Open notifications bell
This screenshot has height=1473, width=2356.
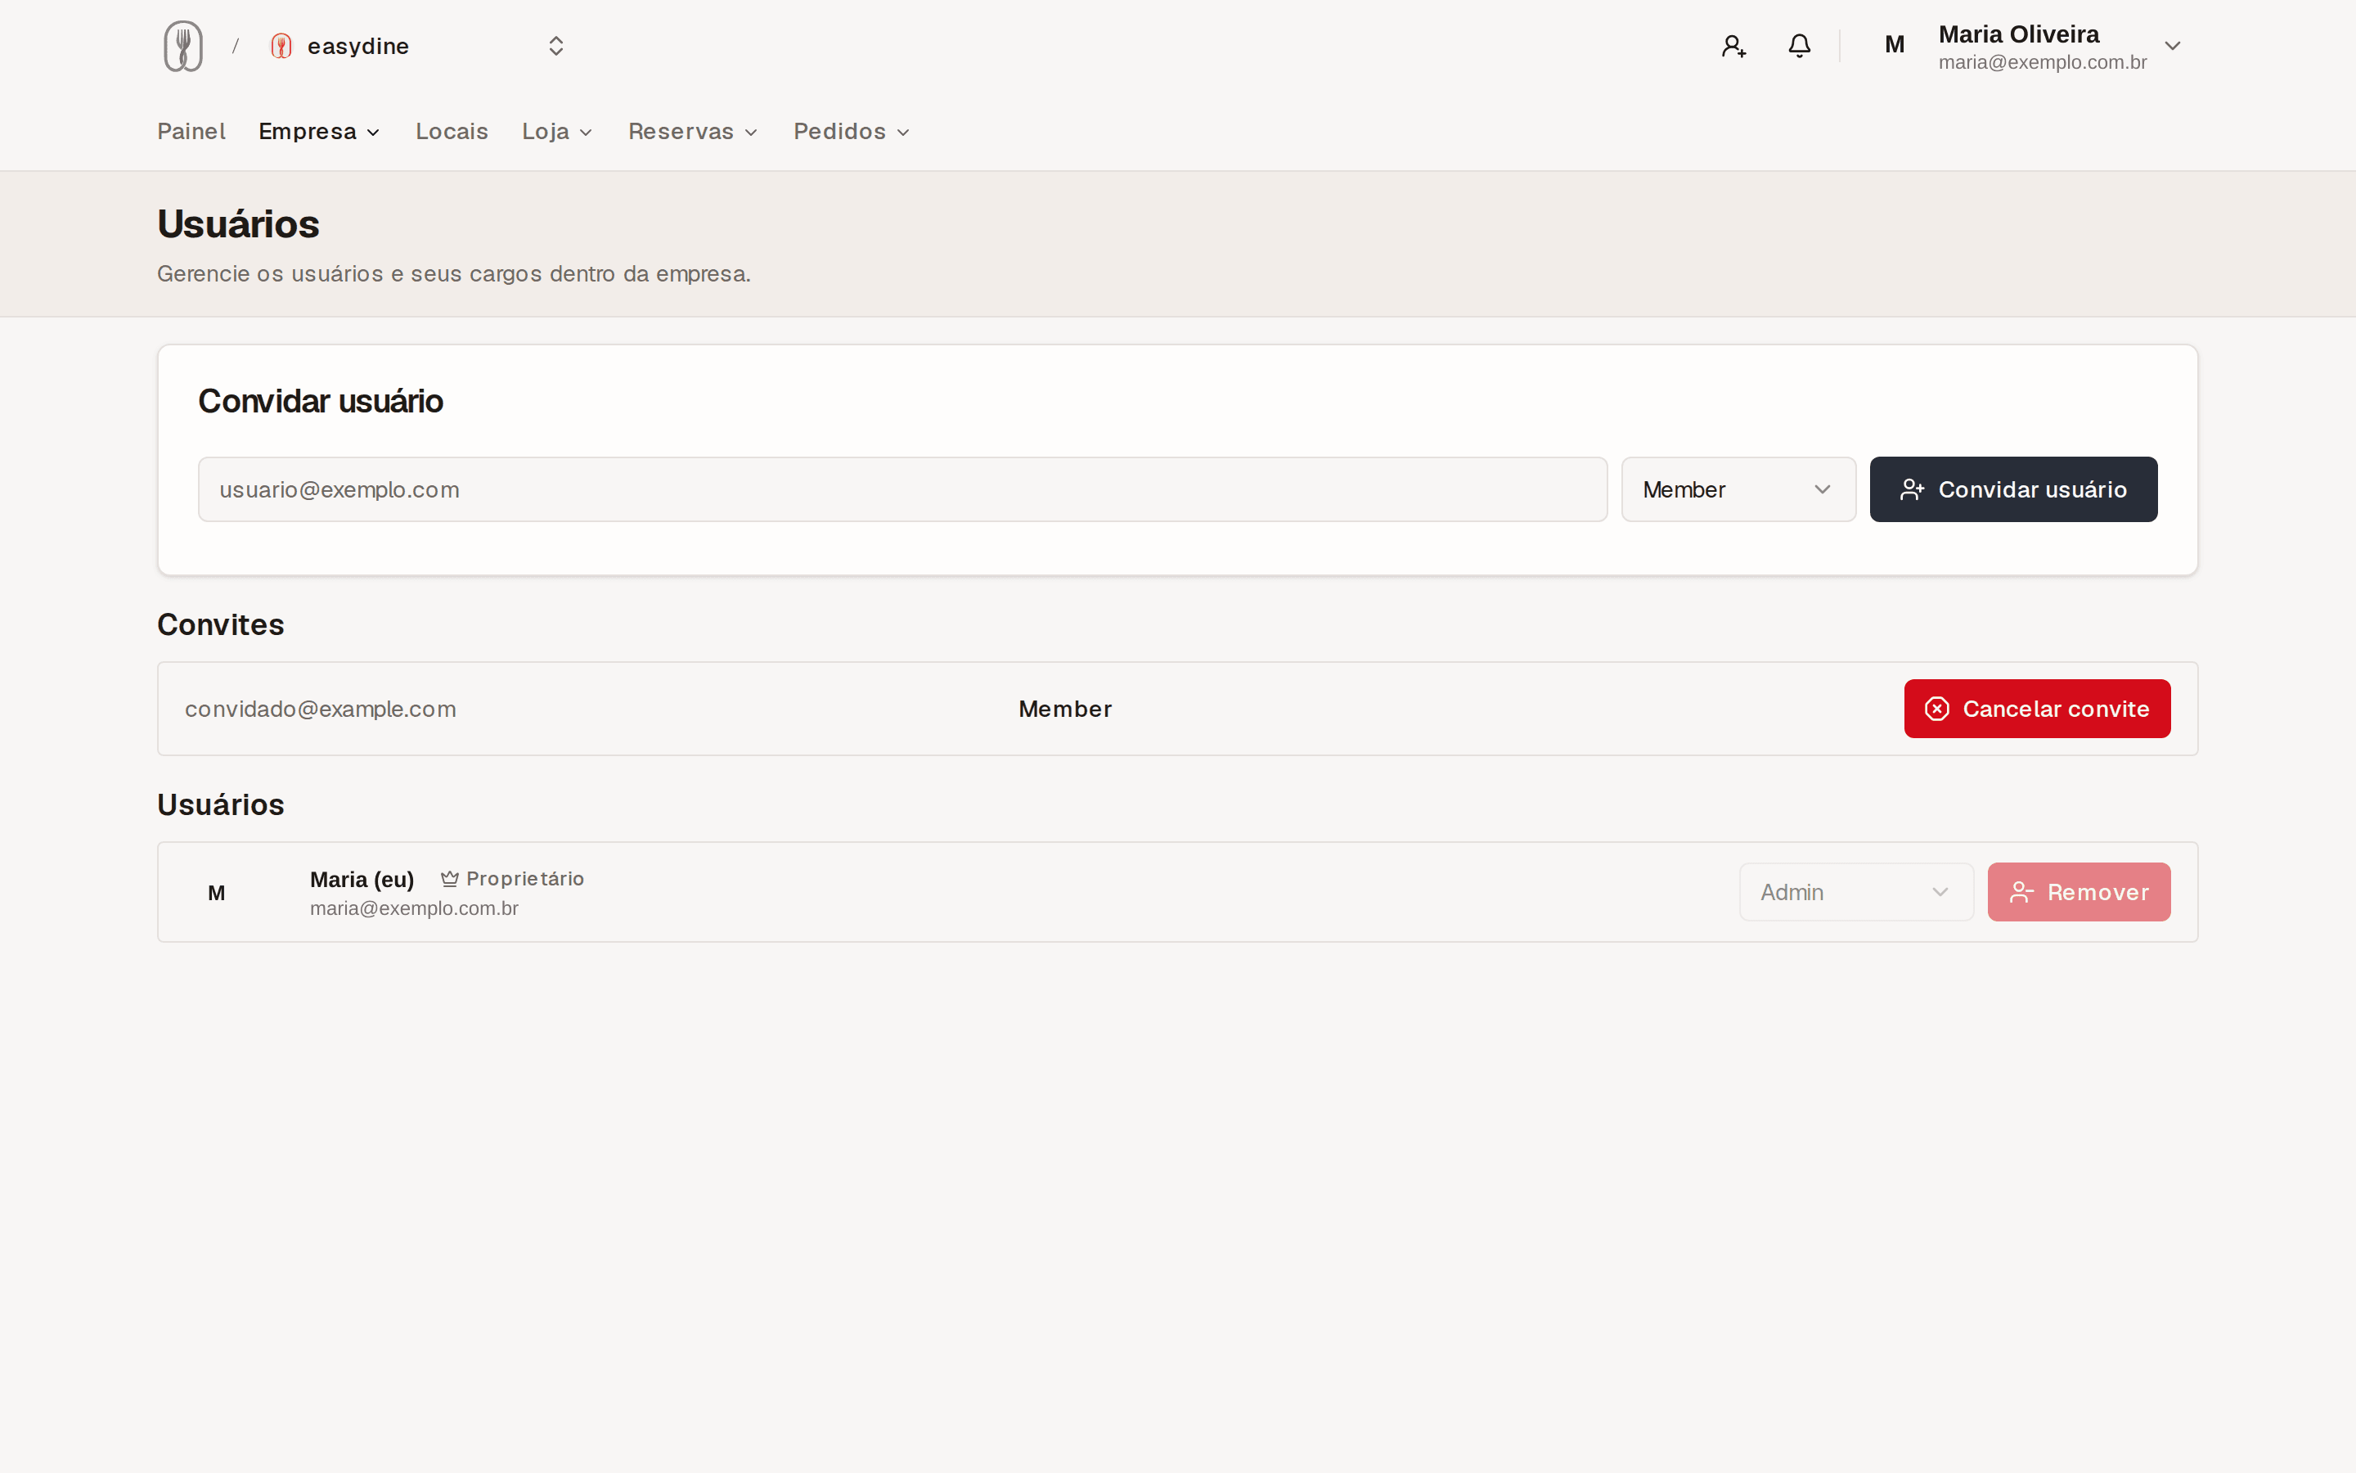(x=1799, y=46)
